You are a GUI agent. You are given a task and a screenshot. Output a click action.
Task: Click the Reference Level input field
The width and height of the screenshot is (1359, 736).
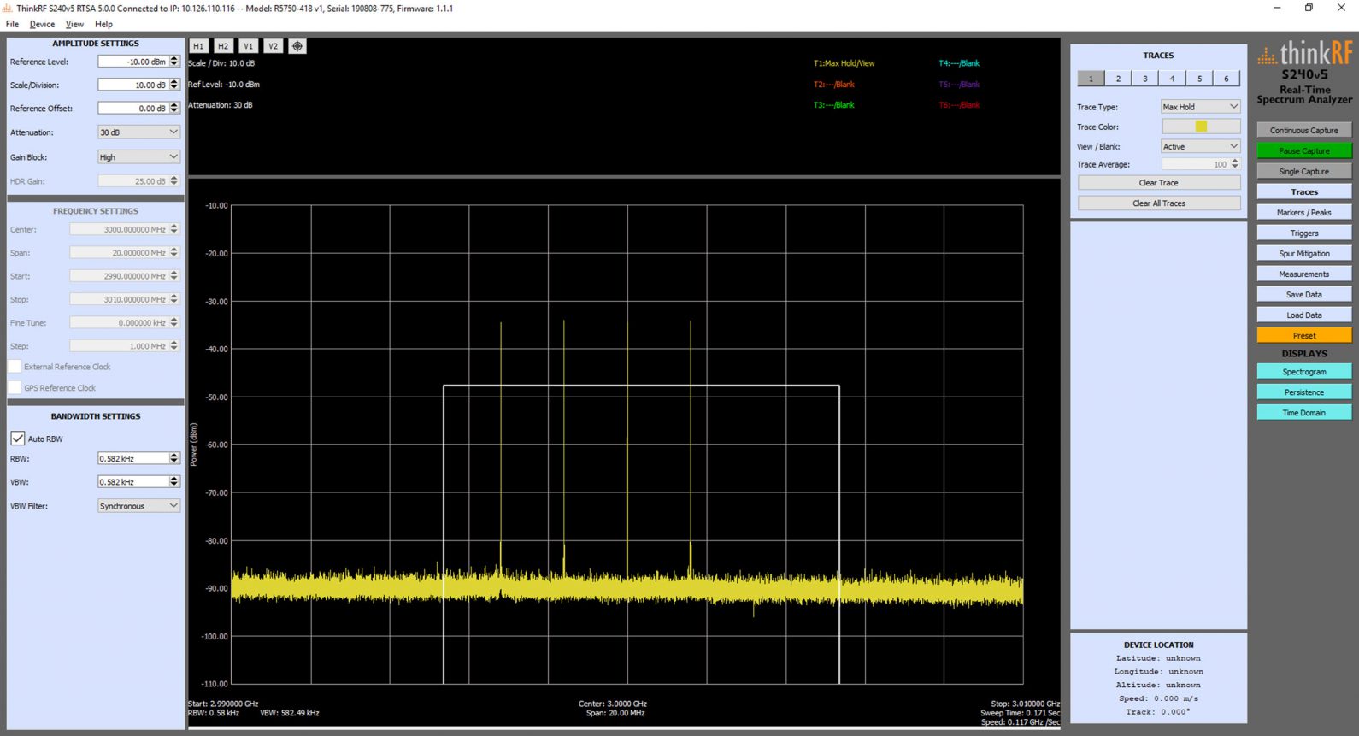pyautogui.click(x=133, y=62)
